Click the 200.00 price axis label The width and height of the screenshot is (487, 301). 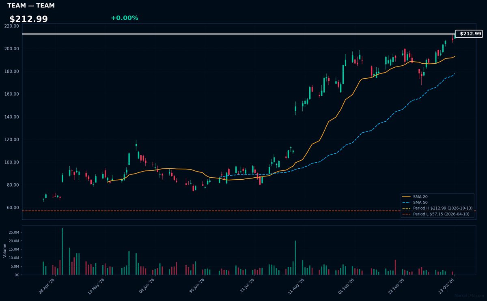click(x=12, y=49)
